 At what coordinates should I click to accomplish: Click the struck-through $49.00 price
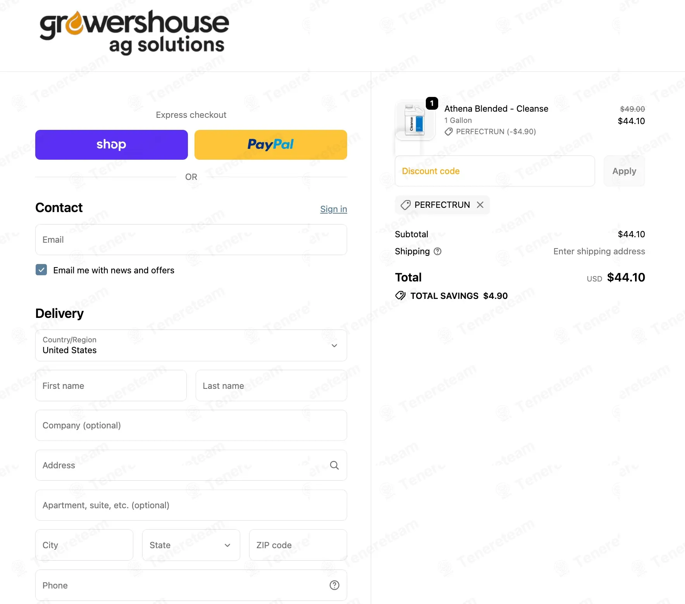(632, 109)
